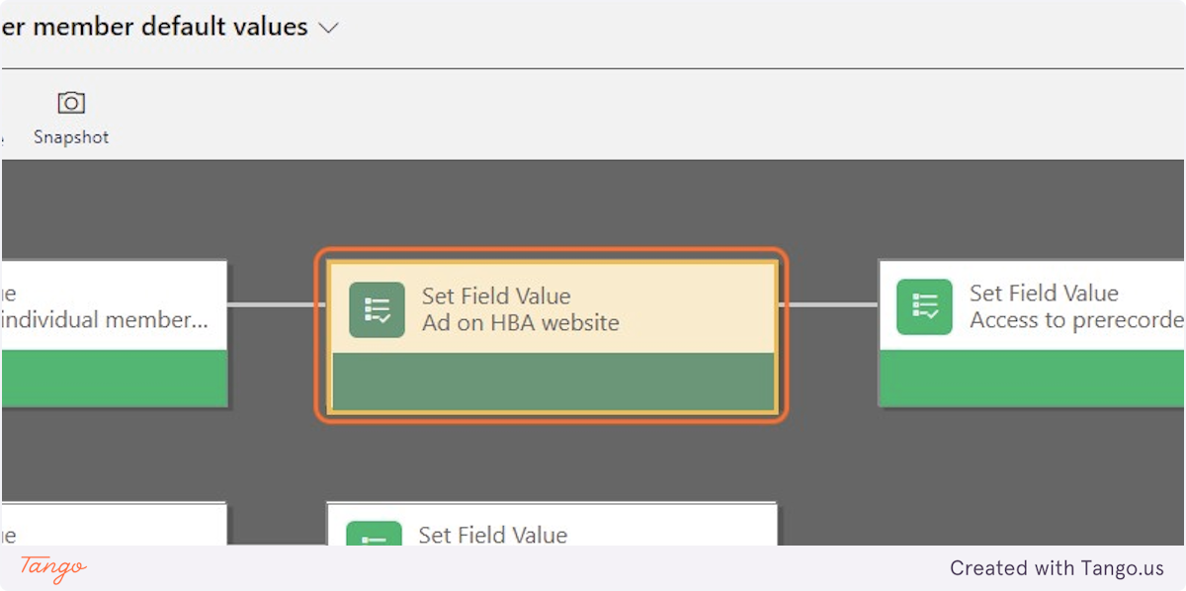Click the 'Access to prerecorde' text
Image resolution: width=1186 pixels, height=591 pixels.
[x=1076, y=320]
